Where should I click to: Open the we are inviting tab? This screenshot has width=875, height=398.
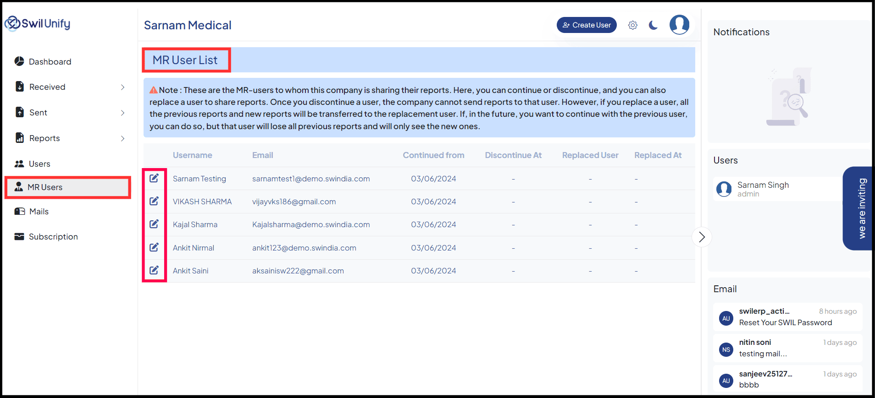click(x=858, y=208)
